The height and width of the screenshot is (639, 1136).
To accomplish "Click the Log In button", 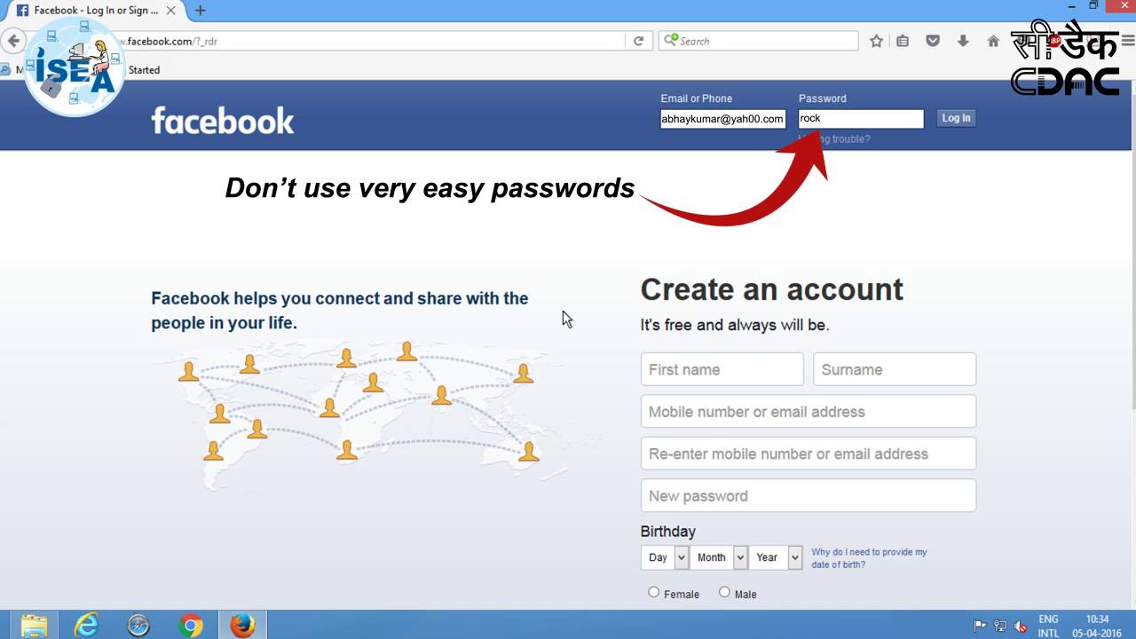I will click(956, 118).
